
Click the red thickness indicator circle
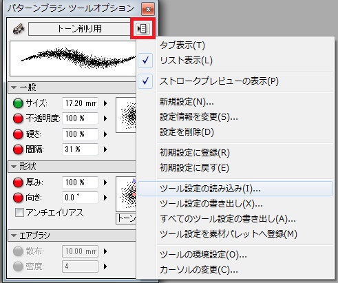(18, 182)
